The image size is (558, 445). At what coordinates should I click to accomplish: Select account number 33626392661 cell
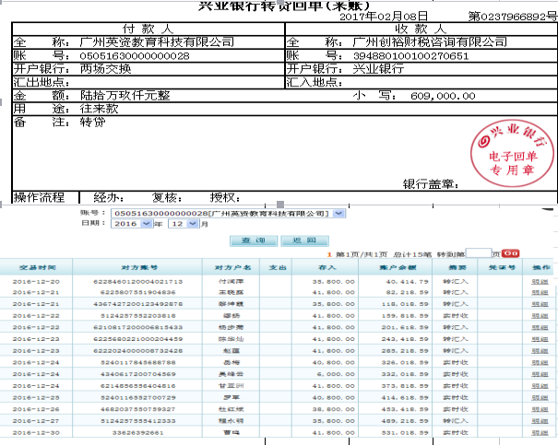pos(138,432)
